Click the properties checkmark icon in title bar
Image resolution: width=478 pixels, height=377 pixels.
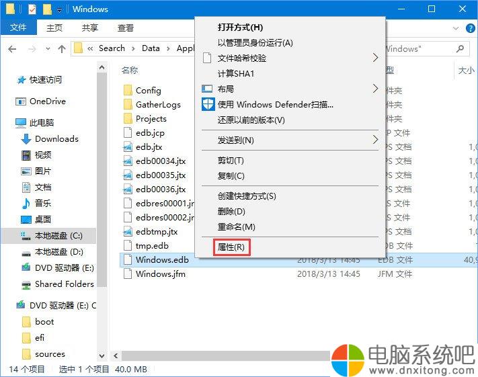point(32,9)
